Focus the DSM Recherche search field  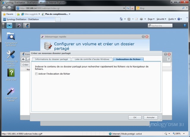(x=160, y=25)
